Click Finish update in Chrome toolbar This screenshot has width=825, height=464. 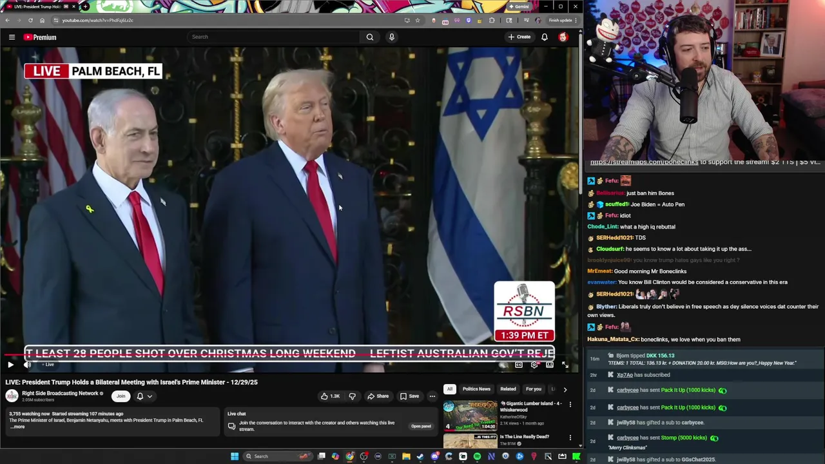pyautogui.click(x=563, y=20)
